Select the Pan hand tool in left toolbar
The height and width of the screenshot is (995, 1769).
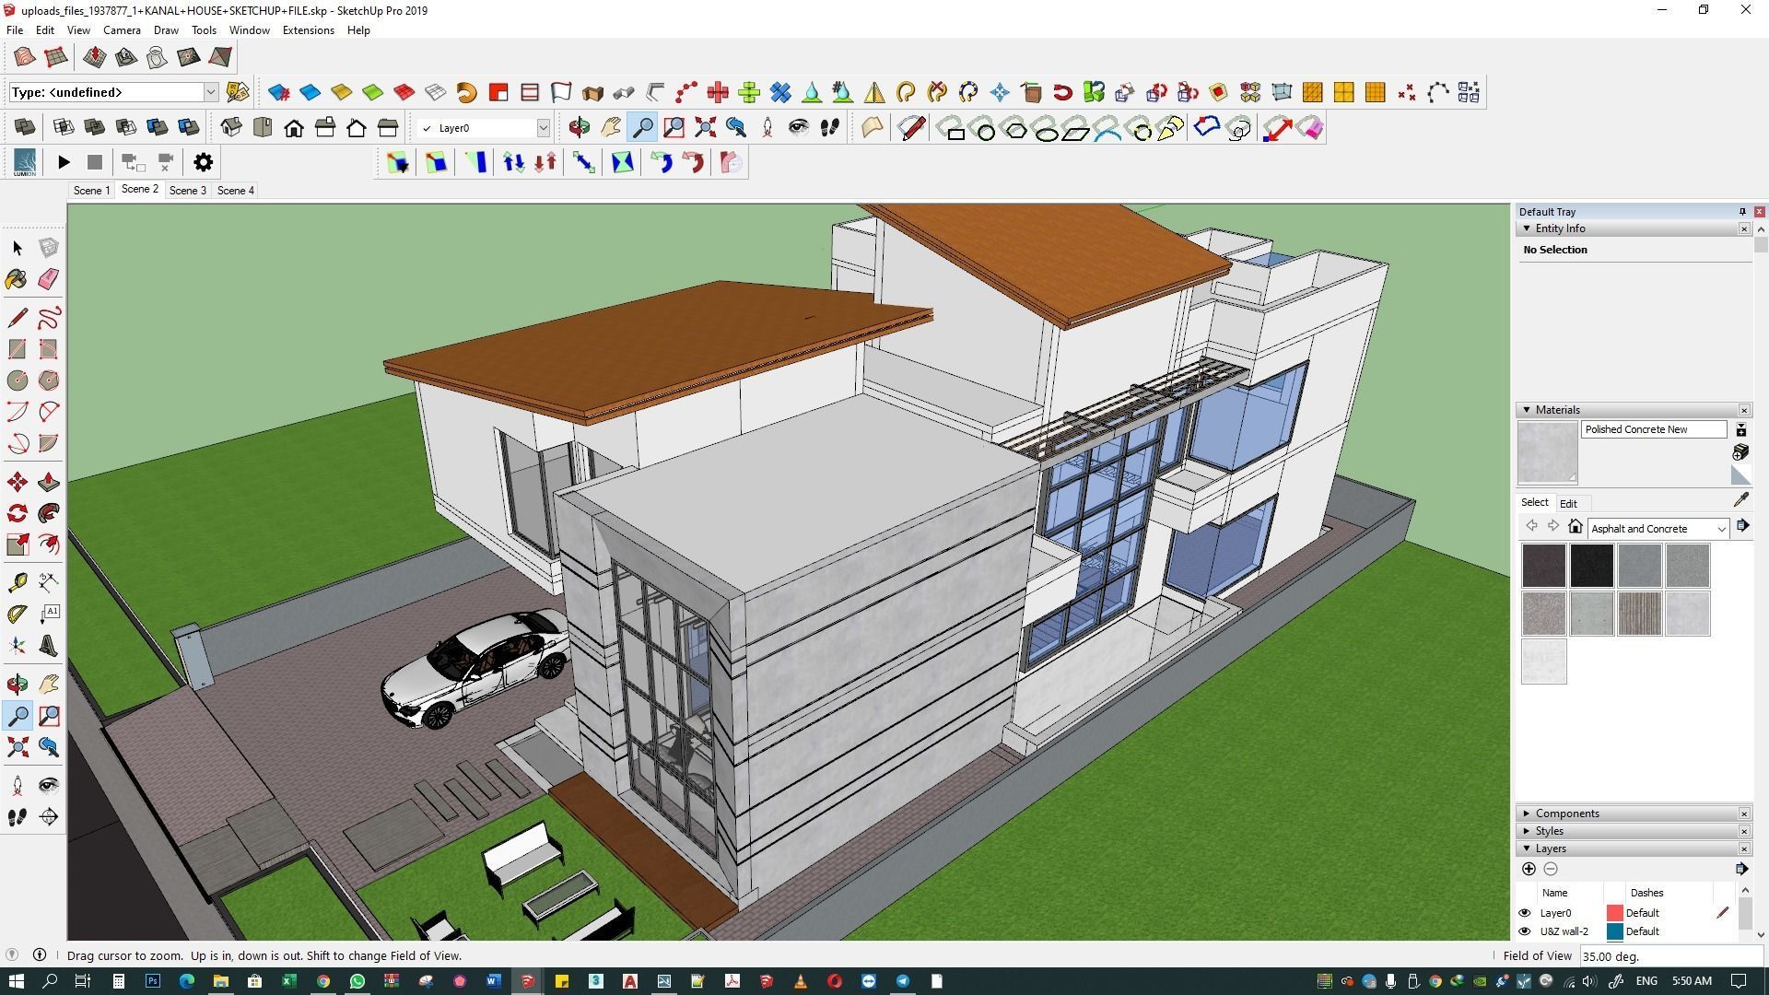point(49,684)
